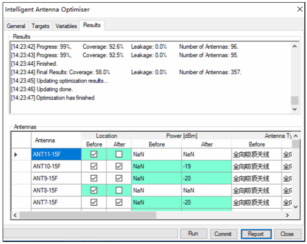Click the 14:23:42 Progress 99% log line
This screenshot has width=307, height=244.
tap(125, 47)
